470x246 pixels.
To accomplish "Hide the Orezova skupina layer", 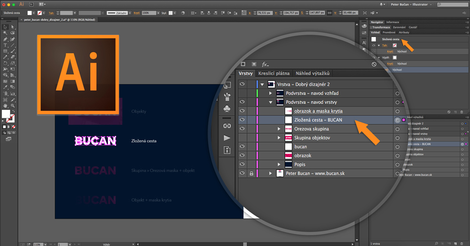I will coord(242,129).
